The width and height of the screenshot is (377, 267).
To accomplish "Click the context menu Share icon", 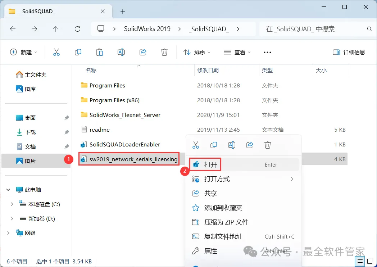I will pyautogui.click(x=250, y=145).
